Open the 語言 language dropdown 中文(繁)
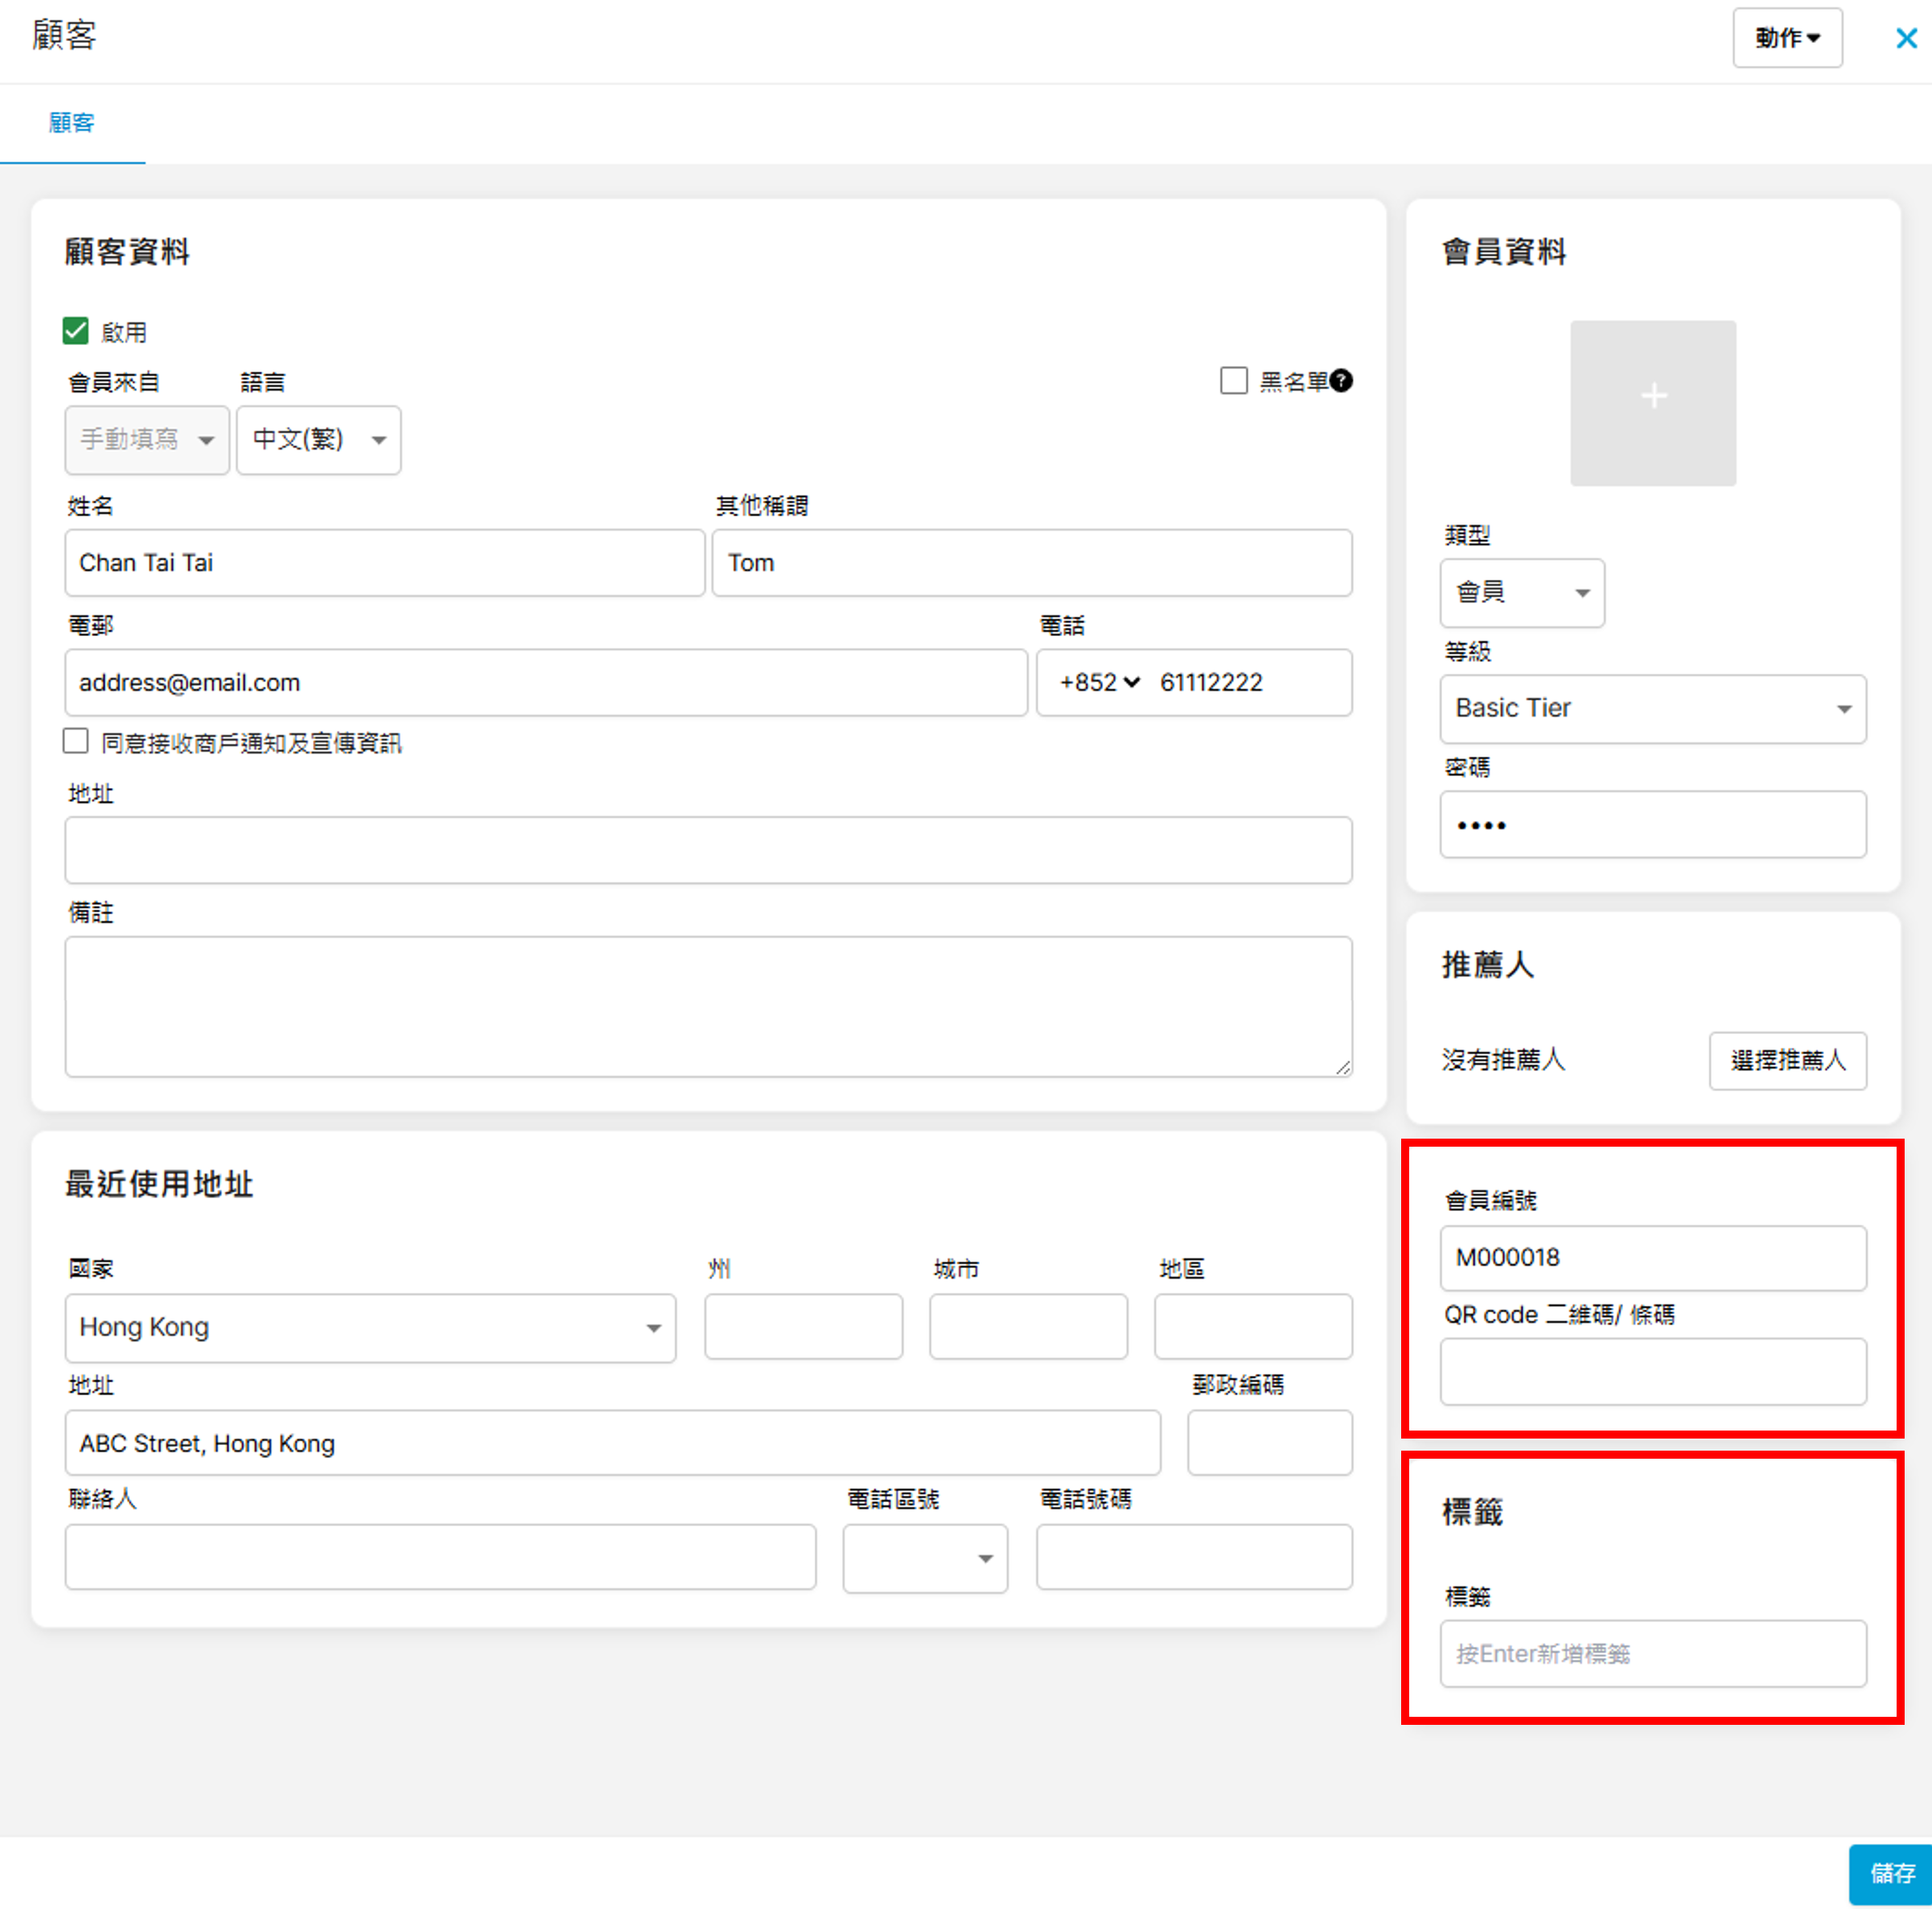 (x=318, y=439)
